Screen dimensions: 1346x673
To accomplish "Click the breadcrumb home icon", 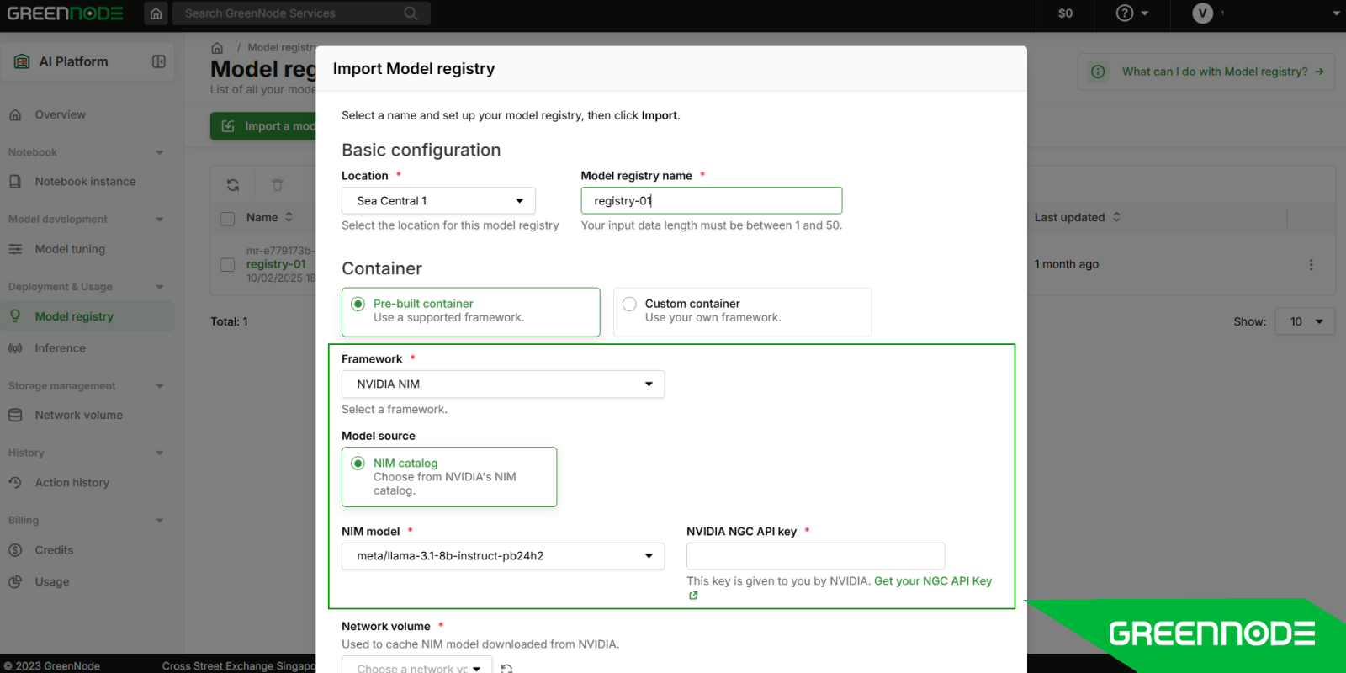I will pyautogui.click(x=217, y=48).
